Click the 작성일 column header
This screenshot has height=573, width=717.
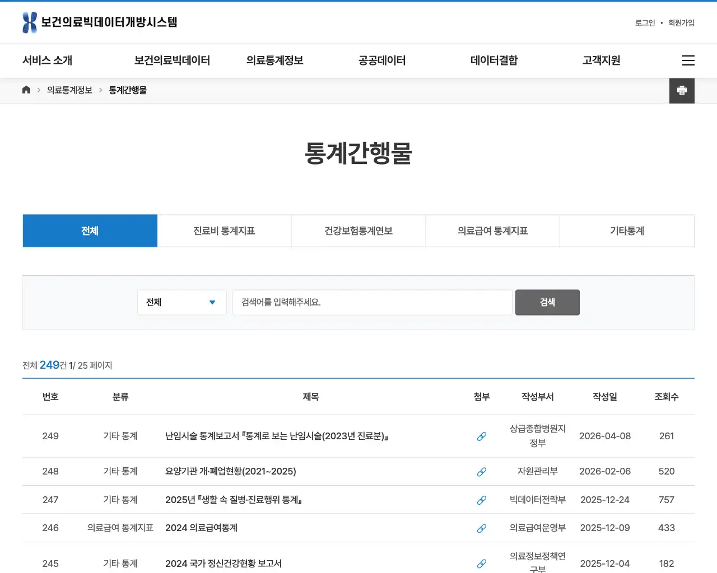coord(605,397)
